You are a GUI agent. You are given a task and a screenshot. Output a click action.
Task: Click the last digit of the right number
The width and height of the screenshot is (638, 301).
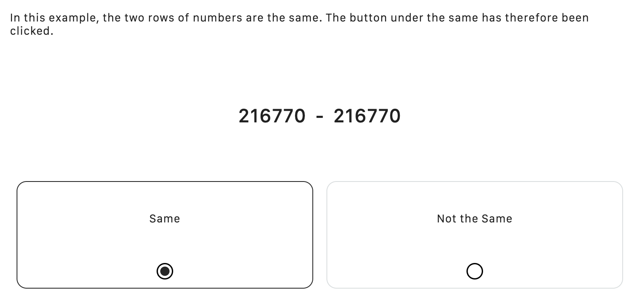pos(395,116)
